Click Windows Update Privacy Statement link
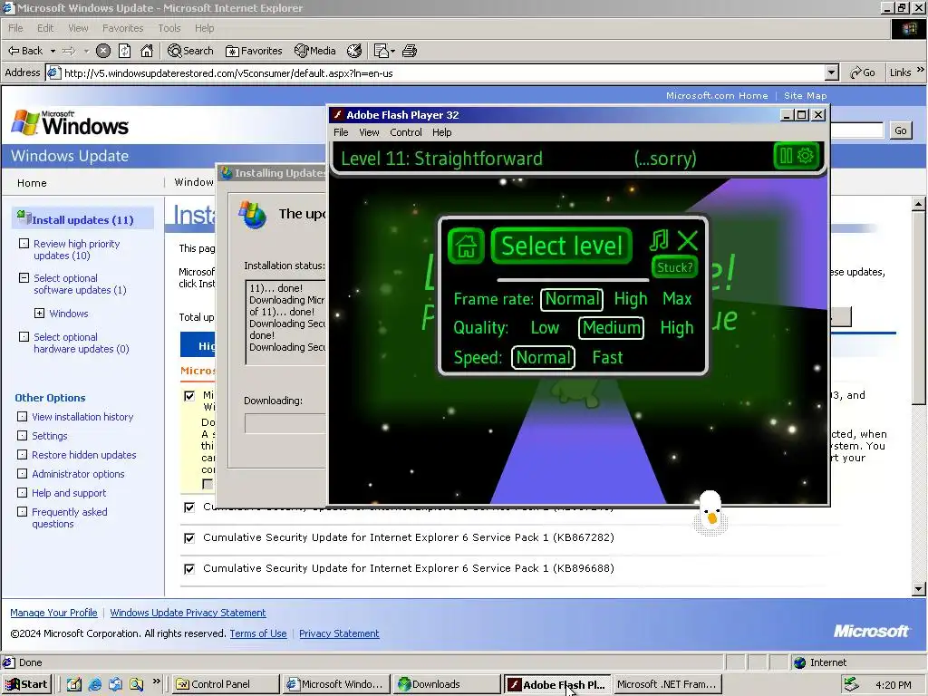Screen dimensions: 928x696 [x=188, y=613]
